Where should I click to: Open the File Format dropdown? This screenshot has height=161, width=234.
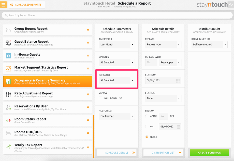[x=117, y=116]
